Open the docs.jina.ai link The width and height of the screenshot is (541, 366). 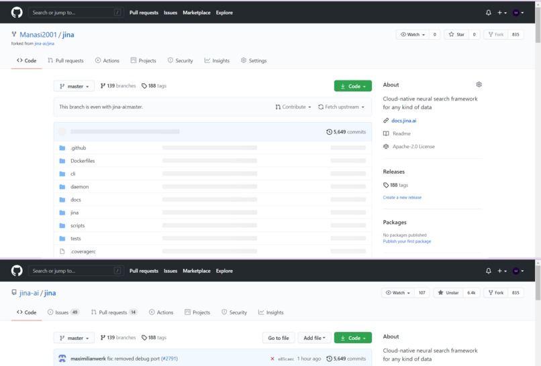tap(403, 121)
